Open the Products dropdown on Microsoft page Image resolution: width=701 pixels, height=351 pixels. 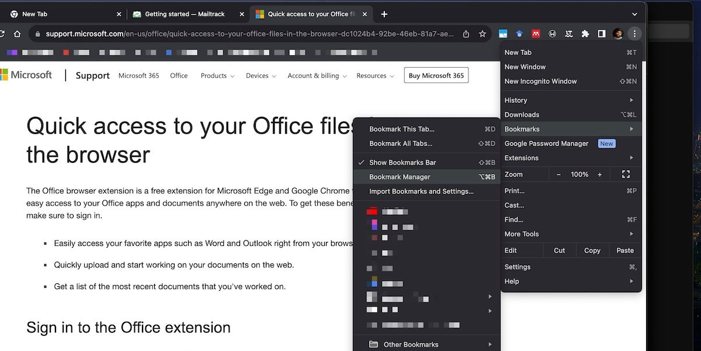coord(217,75)
